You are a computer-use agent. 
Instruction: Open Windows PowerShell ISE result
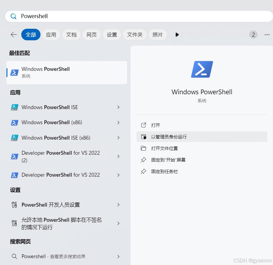point(67,107)
